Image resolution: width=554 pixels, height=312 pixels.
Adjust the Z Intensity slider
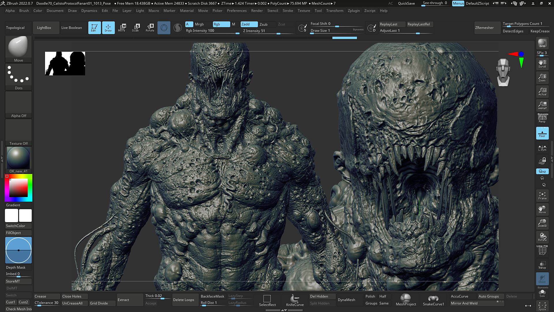point(268,31)
